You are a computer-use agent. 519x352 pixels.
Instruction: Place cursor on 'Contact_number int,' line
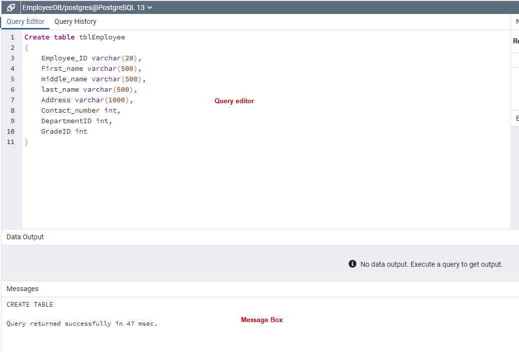click(81, 111)
